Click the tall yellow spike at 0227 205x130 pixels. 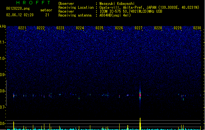click(x=140, y=124)
